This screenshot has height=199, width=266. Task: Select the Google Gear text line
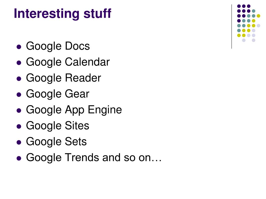click(58, 94)
